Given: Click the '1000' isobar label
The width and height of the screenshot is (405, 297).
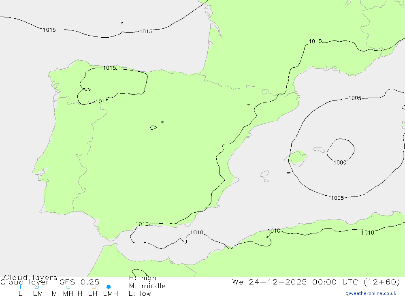Looking at the screenshot, I should pyautogui.click(x=340, y=162).
